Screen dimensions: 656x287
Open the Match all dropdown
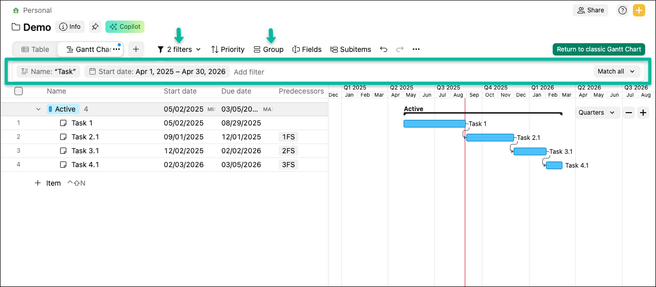tap(617, 71)
